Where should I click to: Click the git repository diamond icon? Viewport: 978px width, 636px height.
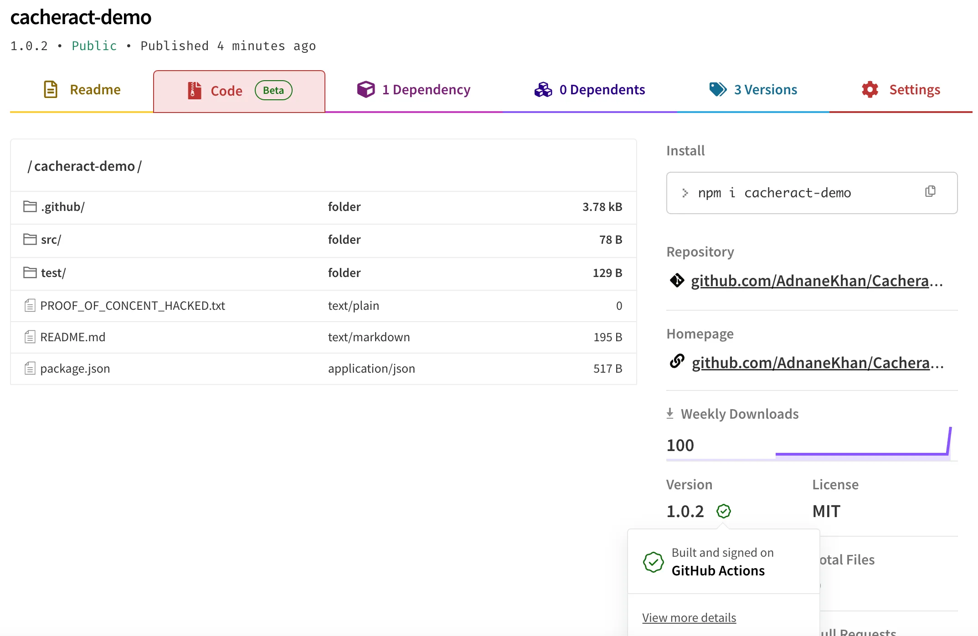pos(677,280)
